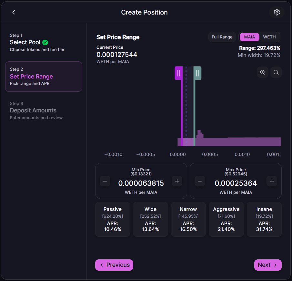Click the Max Price ($0.52945) label
Screen dimensions: 292x281
236,172
